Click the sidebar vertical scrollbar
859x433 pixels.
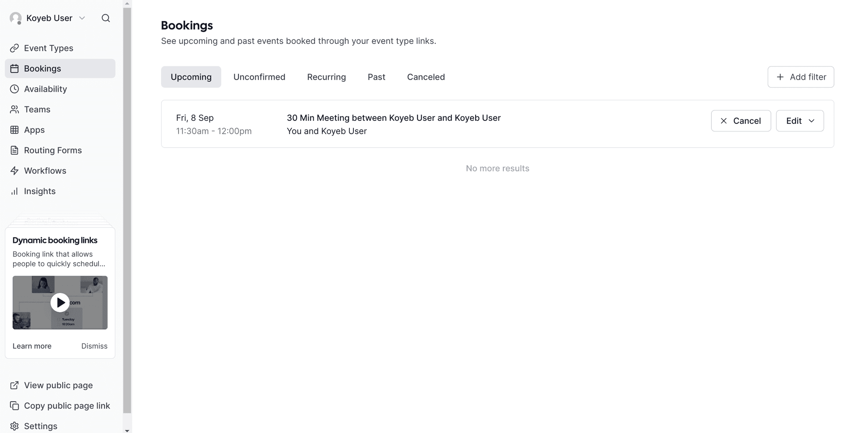(x=127, y=210)
